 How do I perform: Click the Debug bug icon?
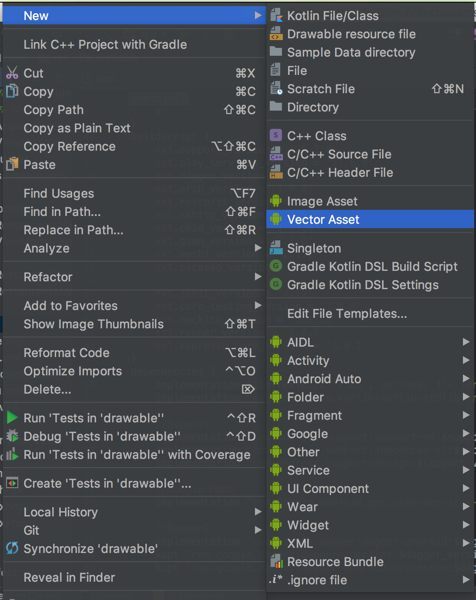pyautogui.click(x=12, y=436)
